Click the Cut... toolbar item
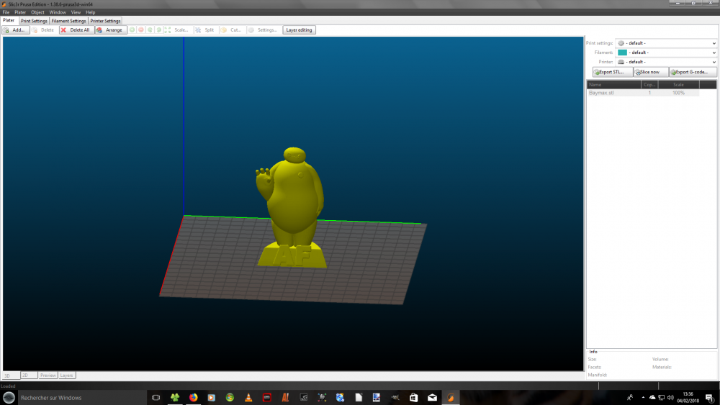 pyautogui.click(x=231, y=29)
